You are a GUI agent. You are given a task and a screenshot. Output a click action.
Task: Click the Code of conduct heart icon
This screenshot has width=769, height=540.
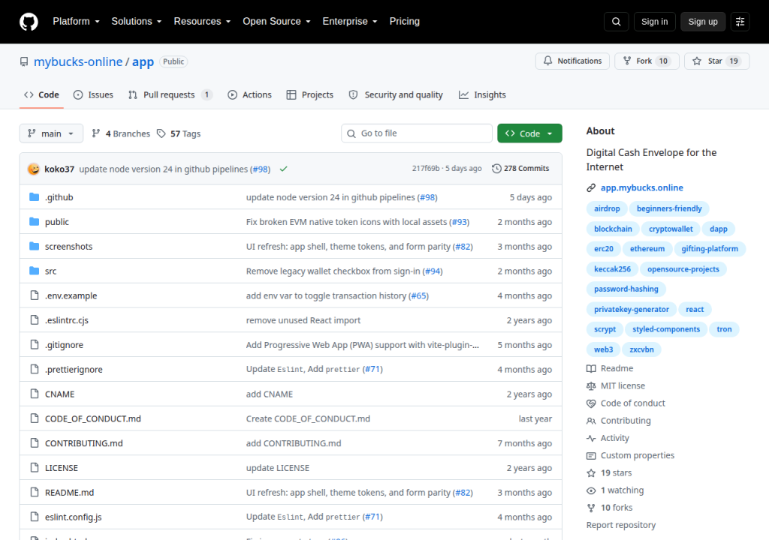[x=591, y=403]
